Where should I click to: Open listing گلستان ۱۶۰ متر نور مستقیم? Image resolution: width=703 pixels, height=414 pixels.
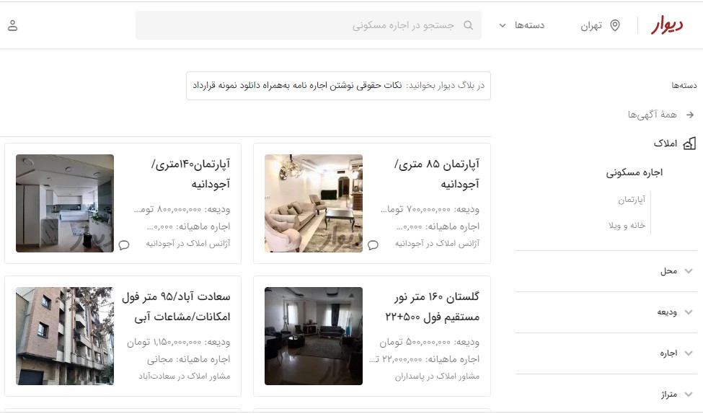point(371,336)
